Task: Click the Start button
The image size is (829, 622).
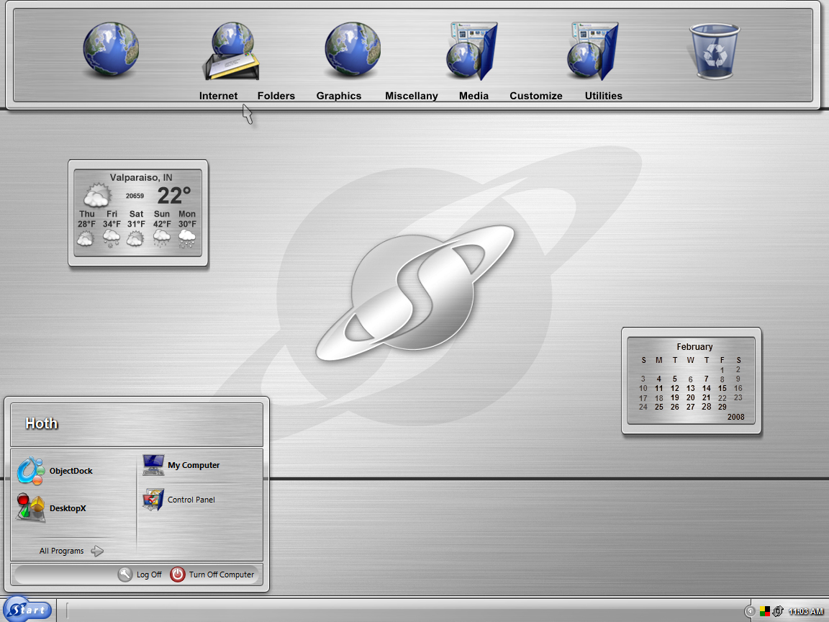Action: (27, 610)
